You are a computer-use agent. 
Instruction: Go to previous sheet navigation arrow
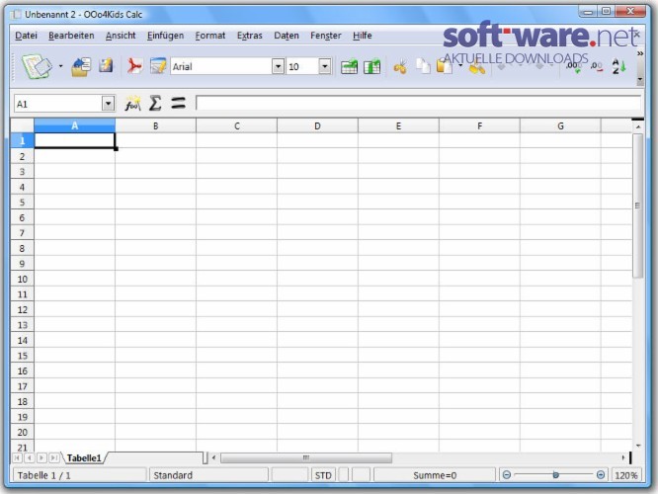[30, 457]
